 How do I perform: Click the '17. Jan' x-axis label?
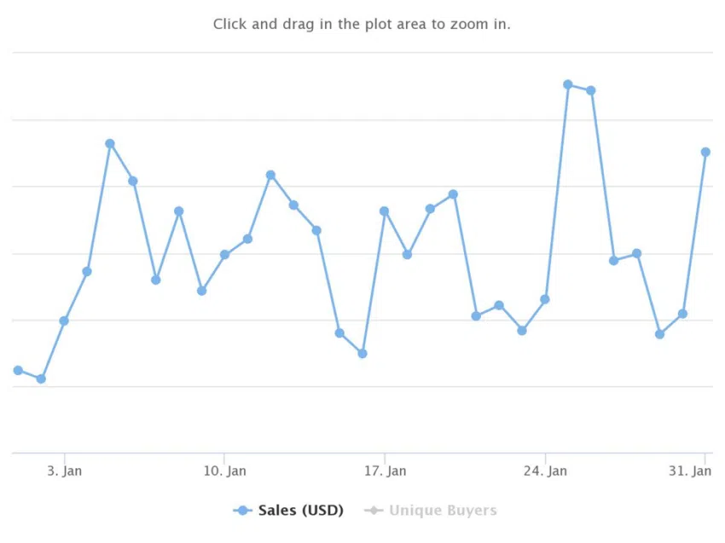tap(386, 471)
